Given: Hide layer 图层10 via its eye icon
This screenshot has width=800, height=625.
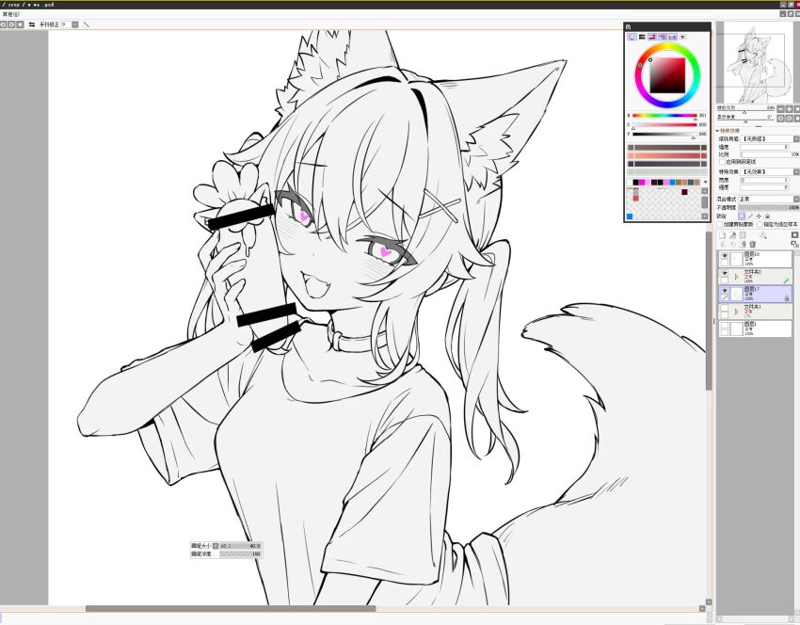Looking at the screenshot, I should click(724, 256).
